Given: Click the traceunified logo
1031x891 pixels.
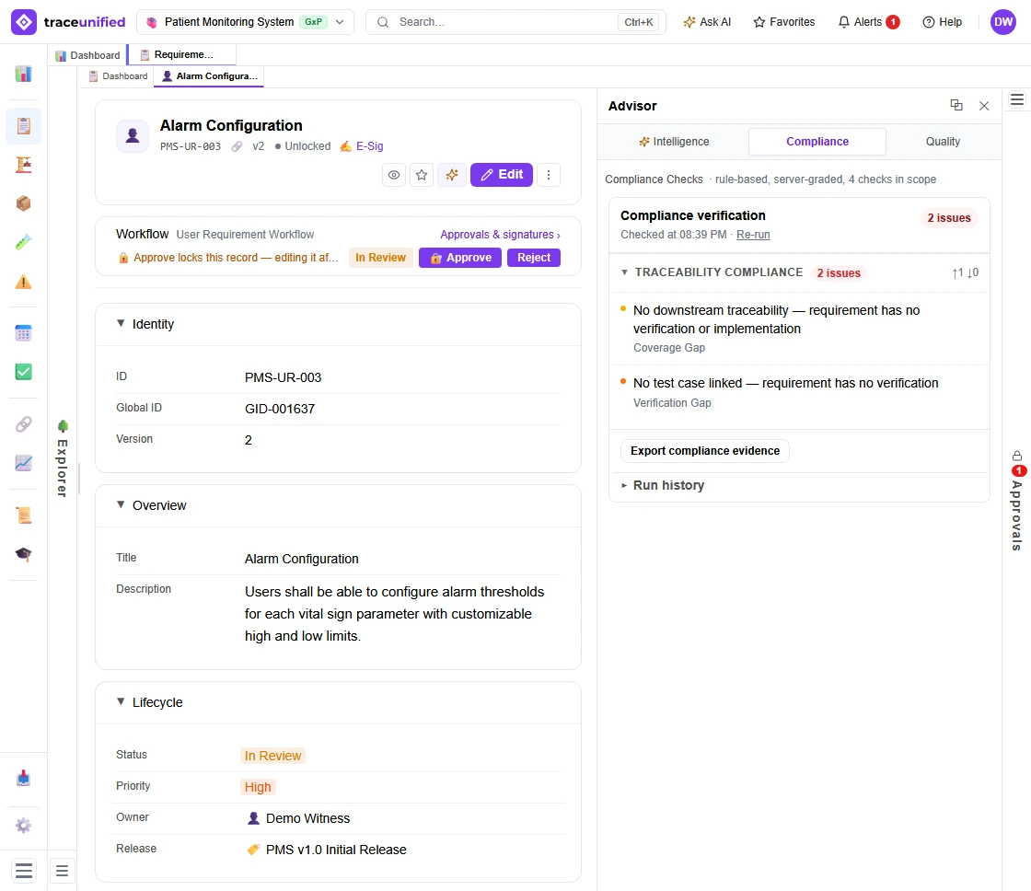Looking at the screenshot, I should [68, 22].
